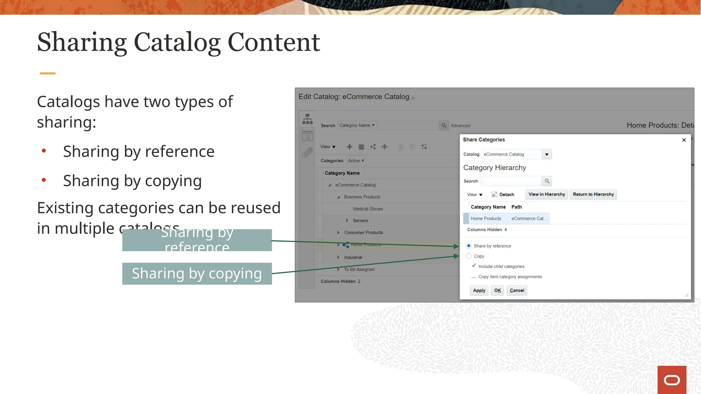Click the Category Name column header in dialog
This screenshot has height=394, width=701.
(488, 207)
